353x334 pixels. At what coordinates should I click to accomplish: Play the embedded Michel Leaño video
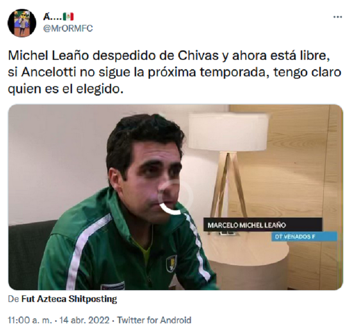tap(176, 197)
